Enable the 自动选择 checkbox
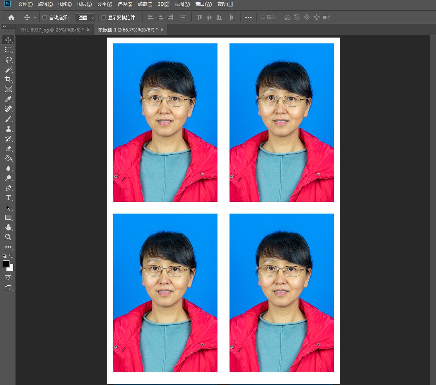The width and height of the screenshot is (436, 385). 45,17
